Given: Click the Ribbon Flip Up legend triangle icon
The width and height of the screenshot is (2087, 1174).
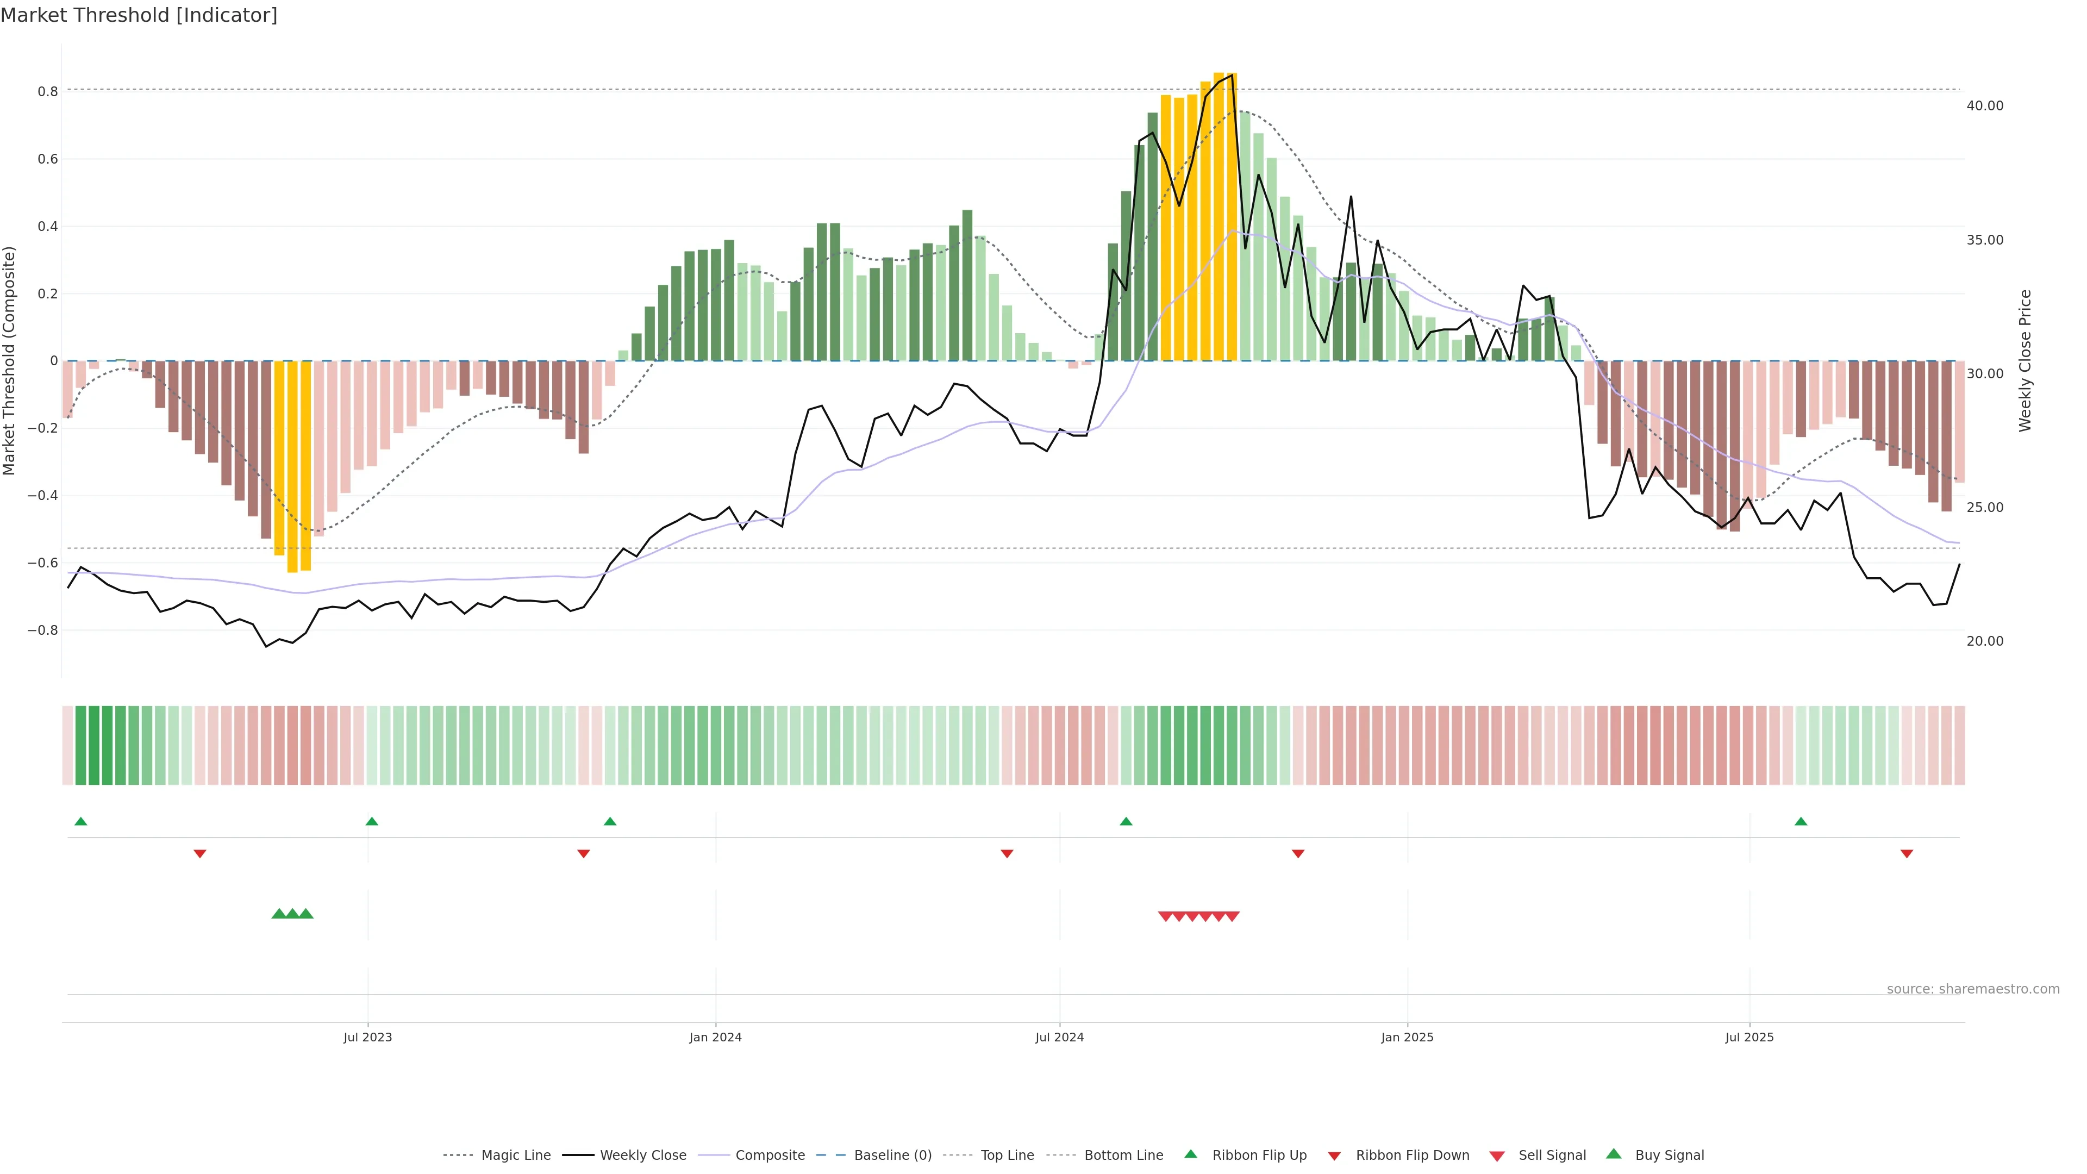Looking at the screenshot, I should pos(1190,1154).
